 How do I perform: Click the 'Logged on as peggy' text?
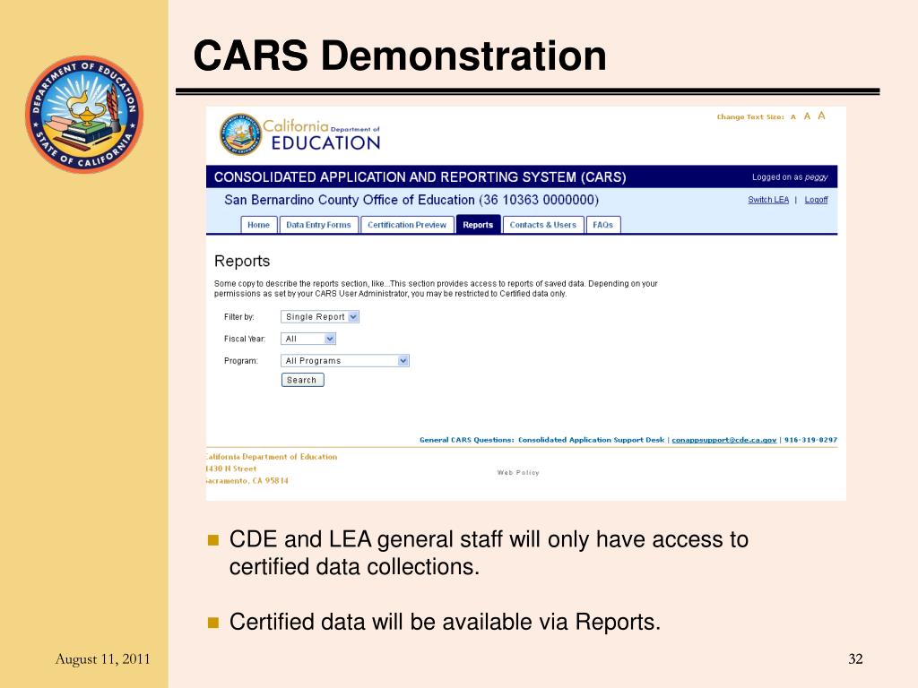pos(790,177)
